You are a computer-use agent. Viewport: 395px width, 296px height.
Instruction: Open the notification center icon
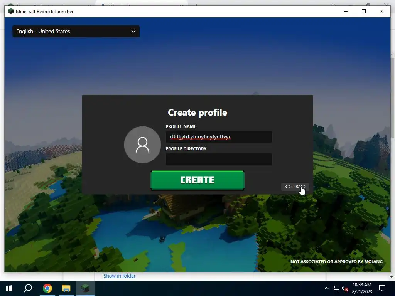pos(382,288)
